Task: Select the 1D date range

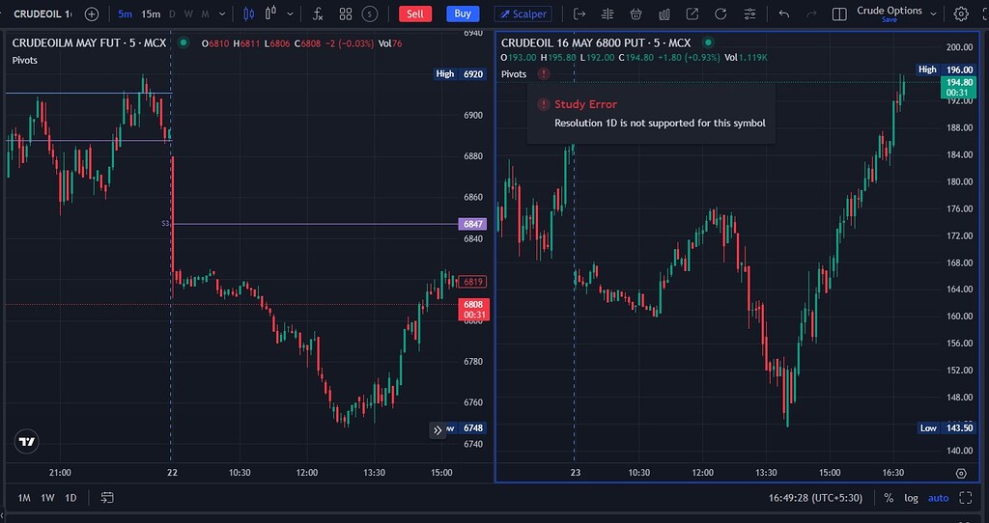Action: [x=71, y=498]
